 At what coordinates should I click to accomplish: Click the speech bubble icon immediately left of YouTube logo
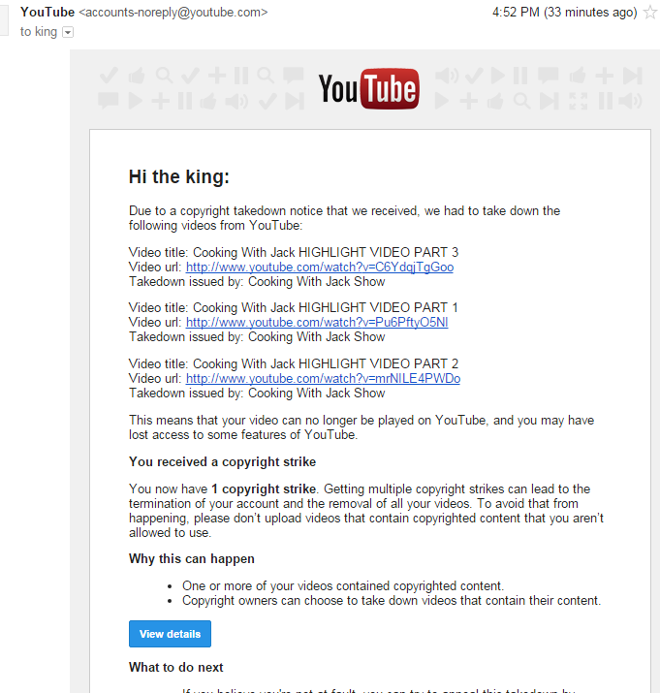292,76
